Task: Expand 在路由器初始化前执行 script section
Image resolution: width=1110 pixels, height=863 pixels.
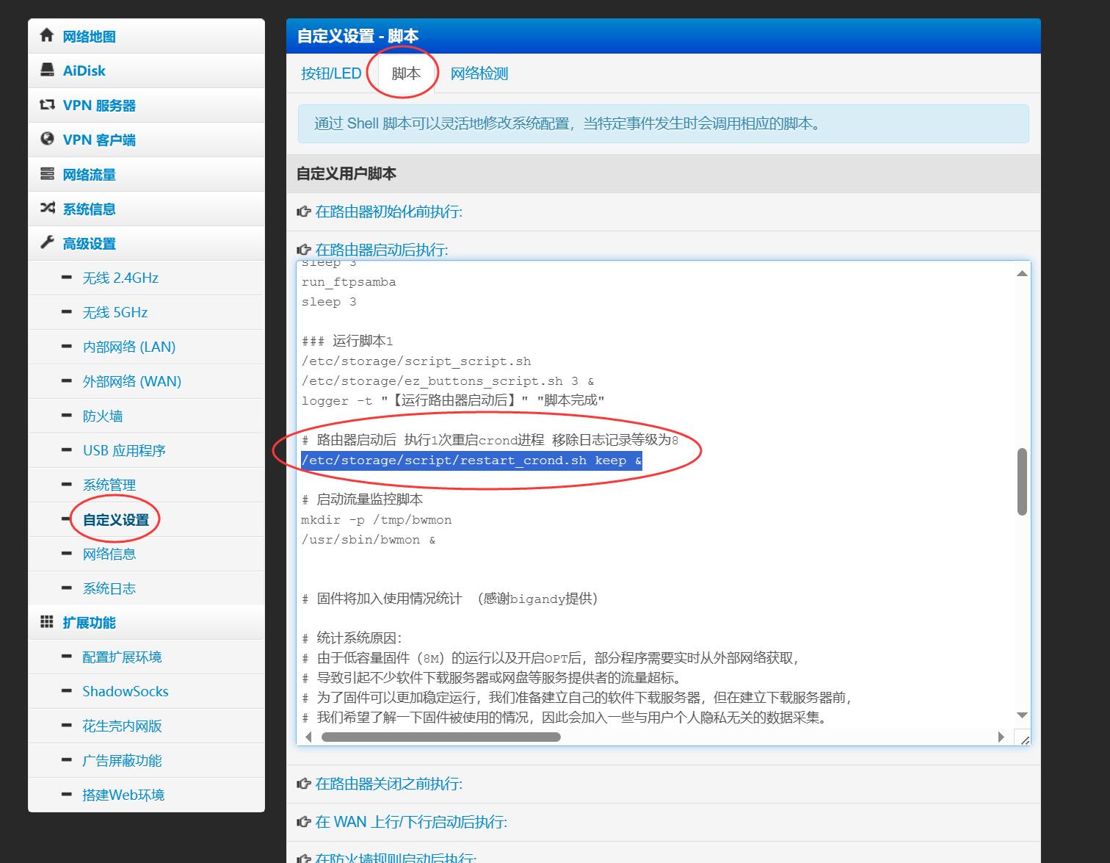Action: [x=389, y=212]
